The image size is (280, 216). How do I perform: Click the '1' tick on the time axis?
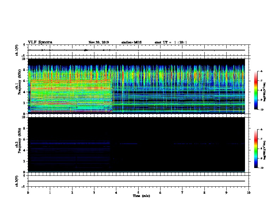[x=50, y=193]
